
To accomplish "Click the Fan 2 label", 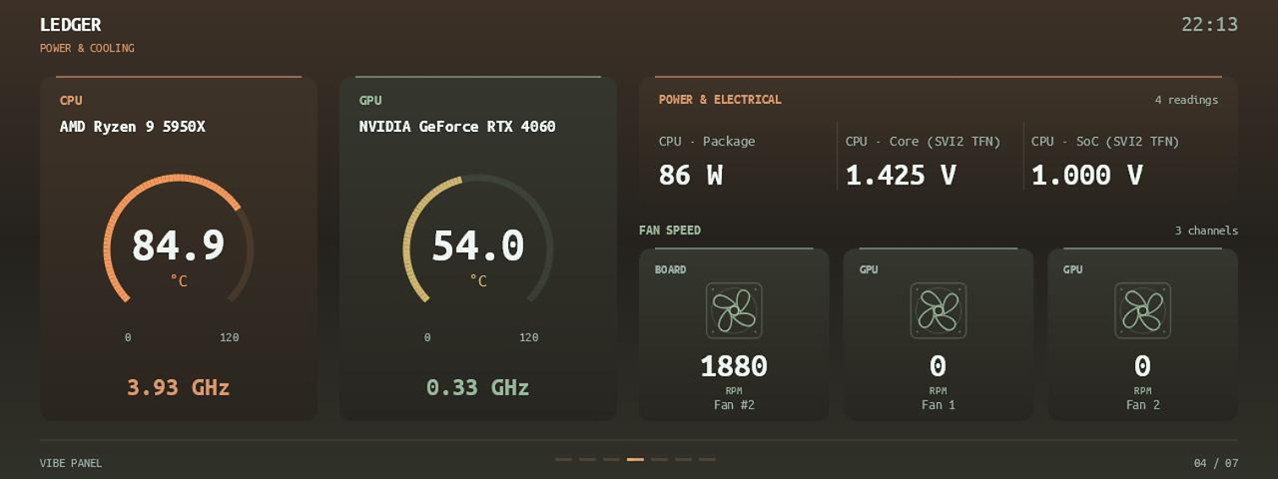I will point(1142,405).
